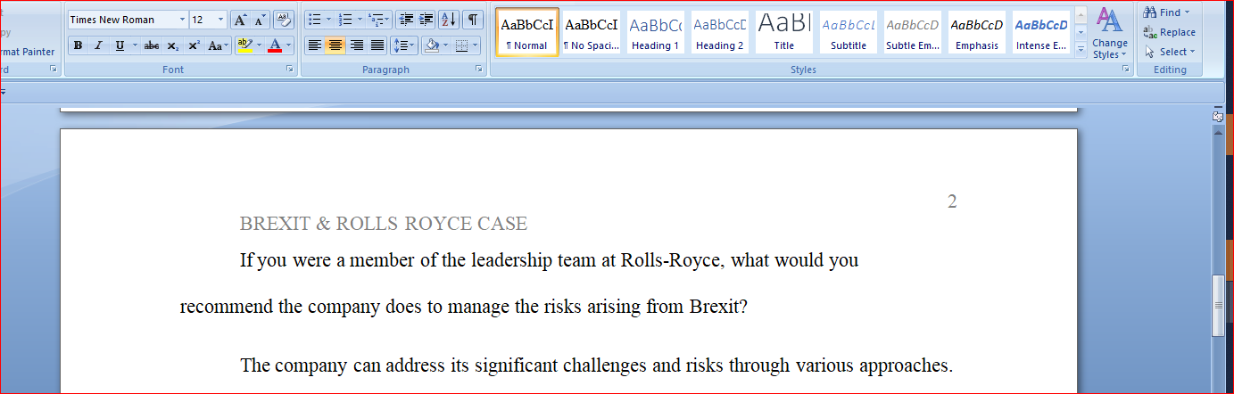This screenshot has height=394, width=1234.
Task: Apply red font color
Action: [275, 45]
